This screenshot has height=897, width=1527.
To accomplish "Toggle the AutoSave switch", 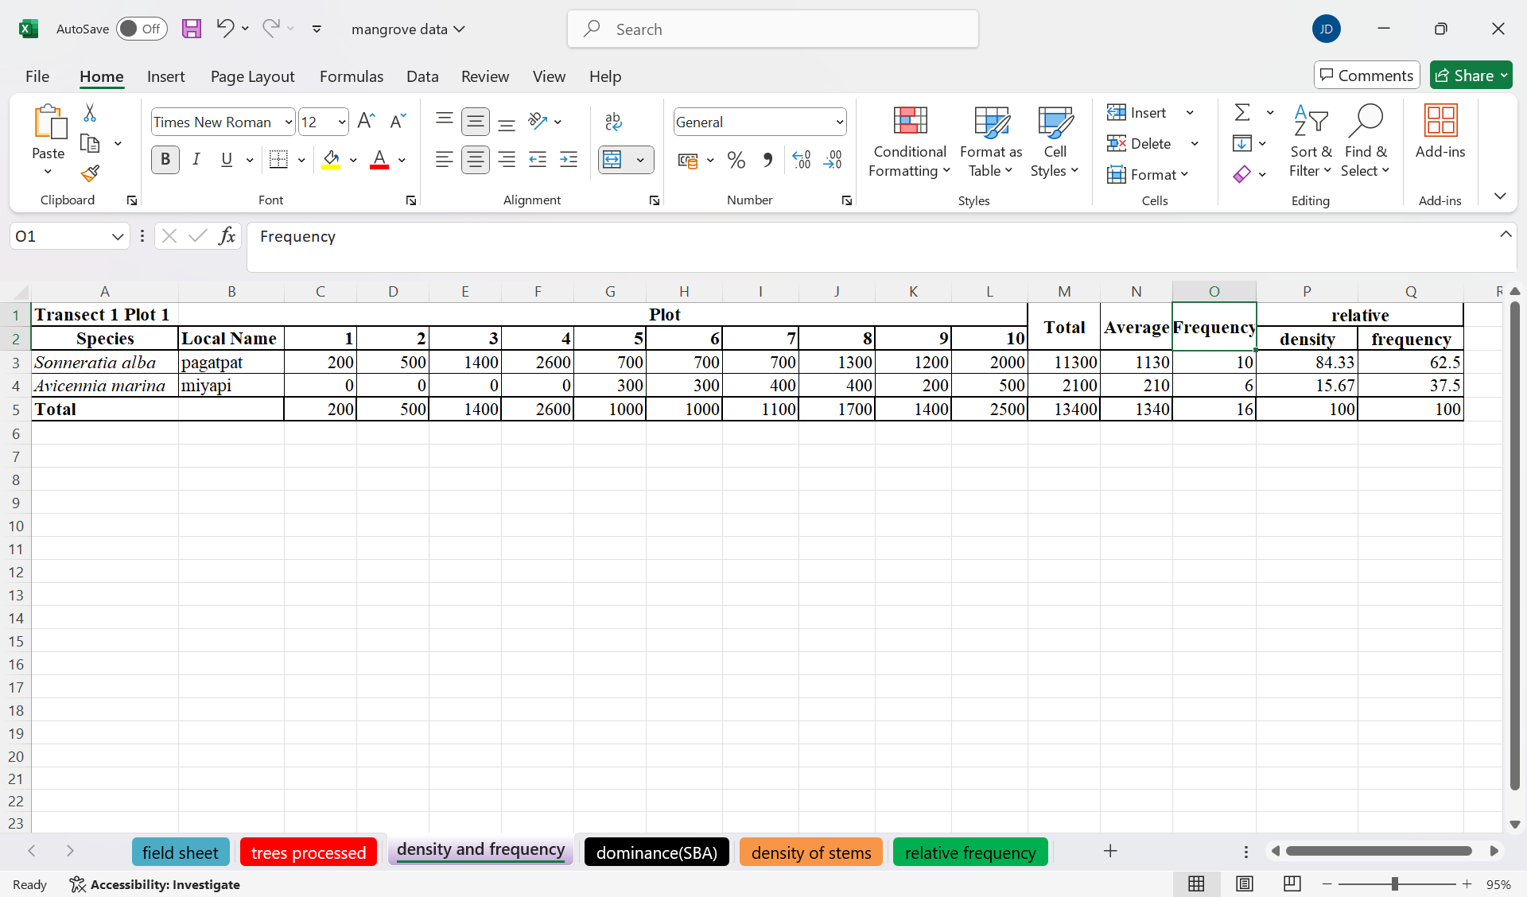I will point(142,29).
